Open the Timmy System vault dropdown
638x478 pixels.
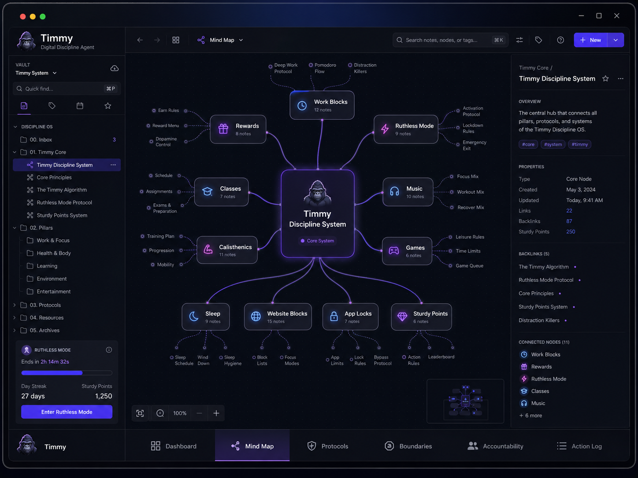(x=36, y=73)
